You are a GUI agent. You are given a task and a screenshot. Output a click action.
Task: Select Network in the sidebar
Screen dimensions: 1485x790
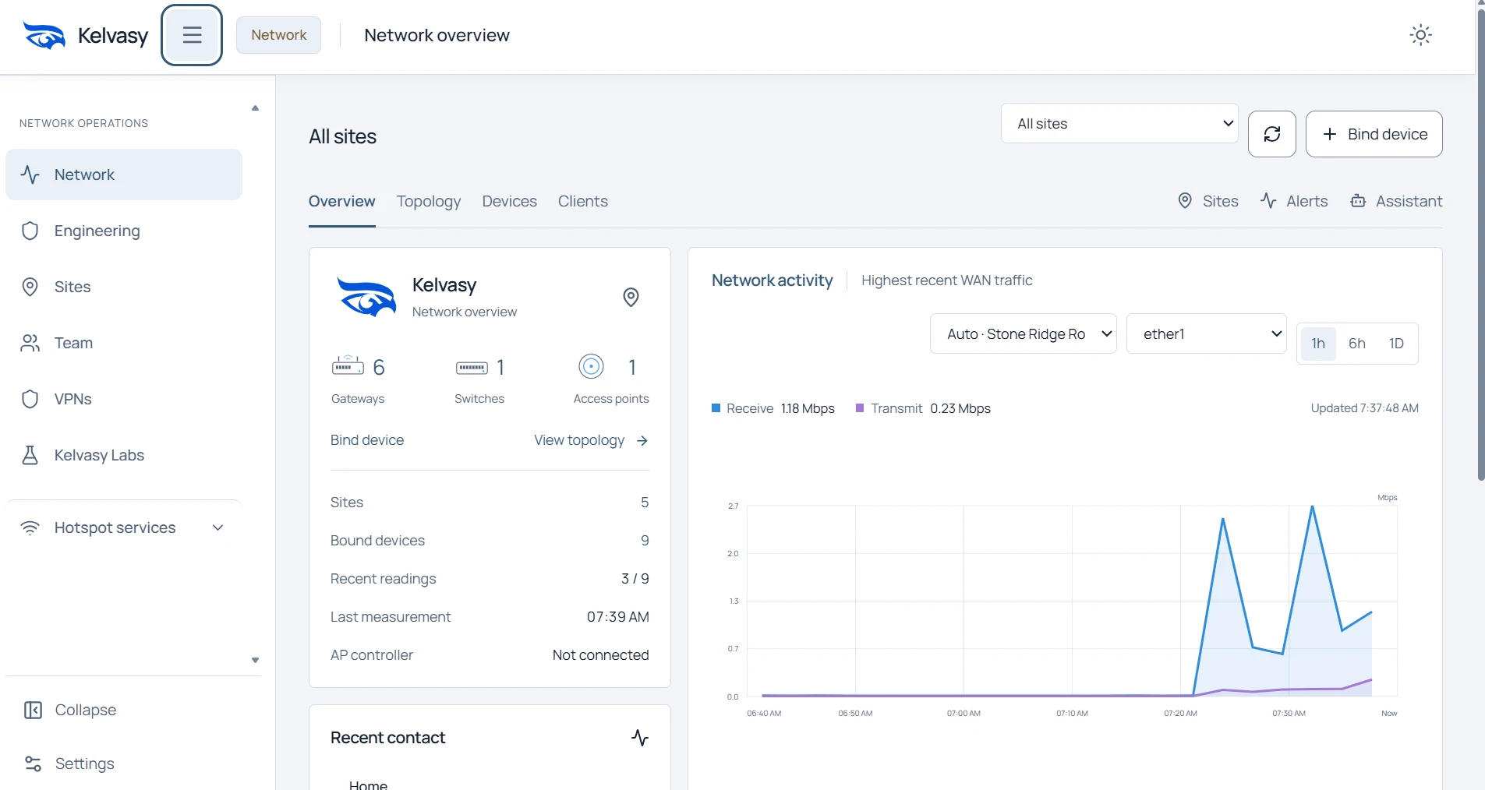[x=124, y=175]
